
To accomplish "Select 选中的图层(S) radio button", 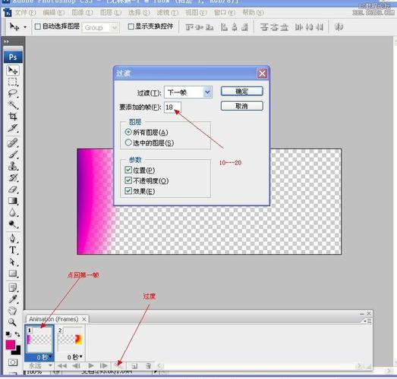I will tap(128, 143).
